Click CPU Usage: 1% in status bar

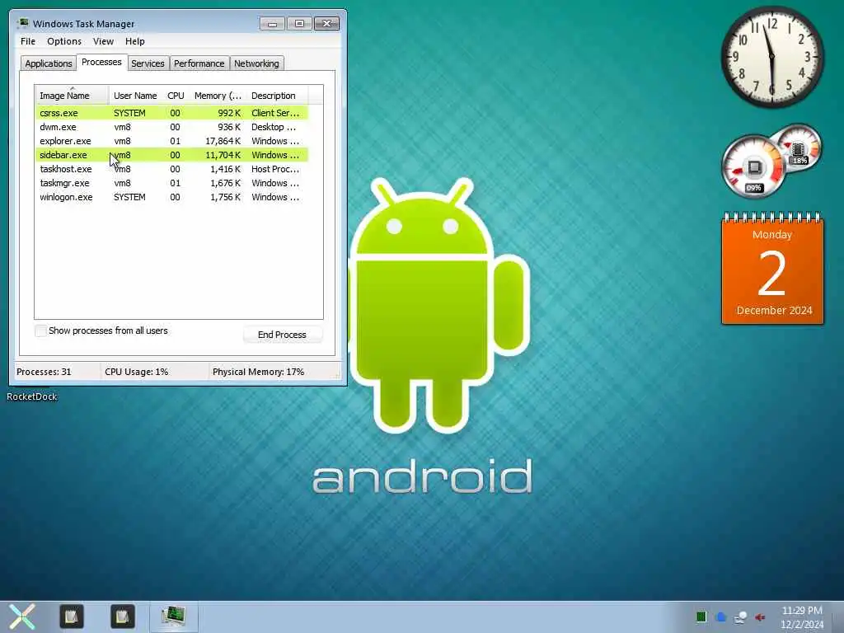137,372
